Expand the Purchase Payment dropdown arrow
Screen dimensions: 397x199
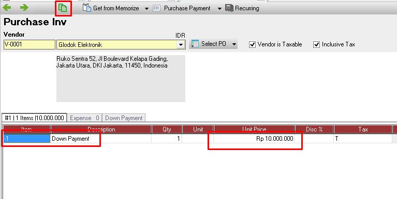219,9
